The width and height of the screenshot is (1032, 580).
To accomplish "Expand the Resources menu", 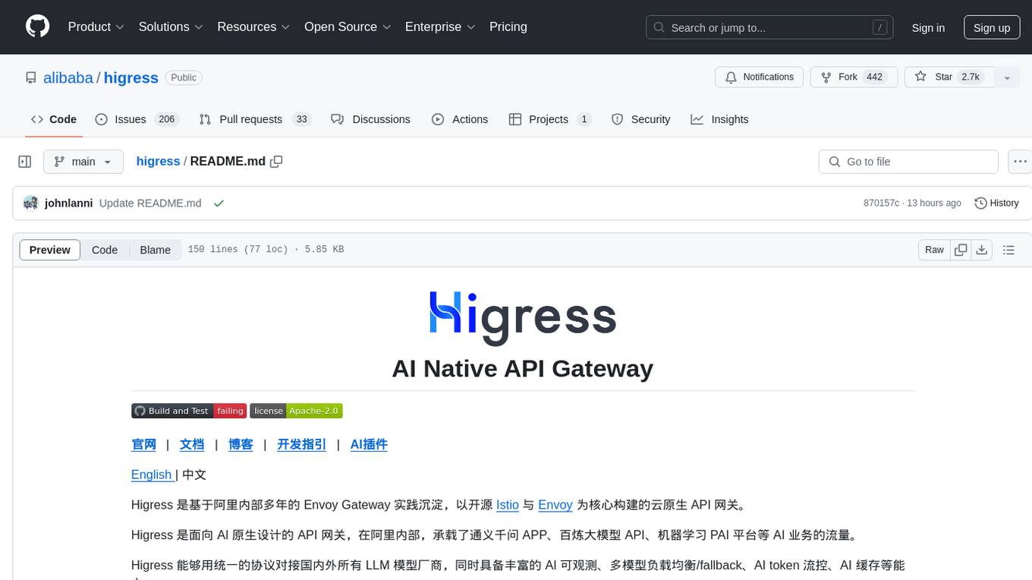I will [x=253, y=27].
